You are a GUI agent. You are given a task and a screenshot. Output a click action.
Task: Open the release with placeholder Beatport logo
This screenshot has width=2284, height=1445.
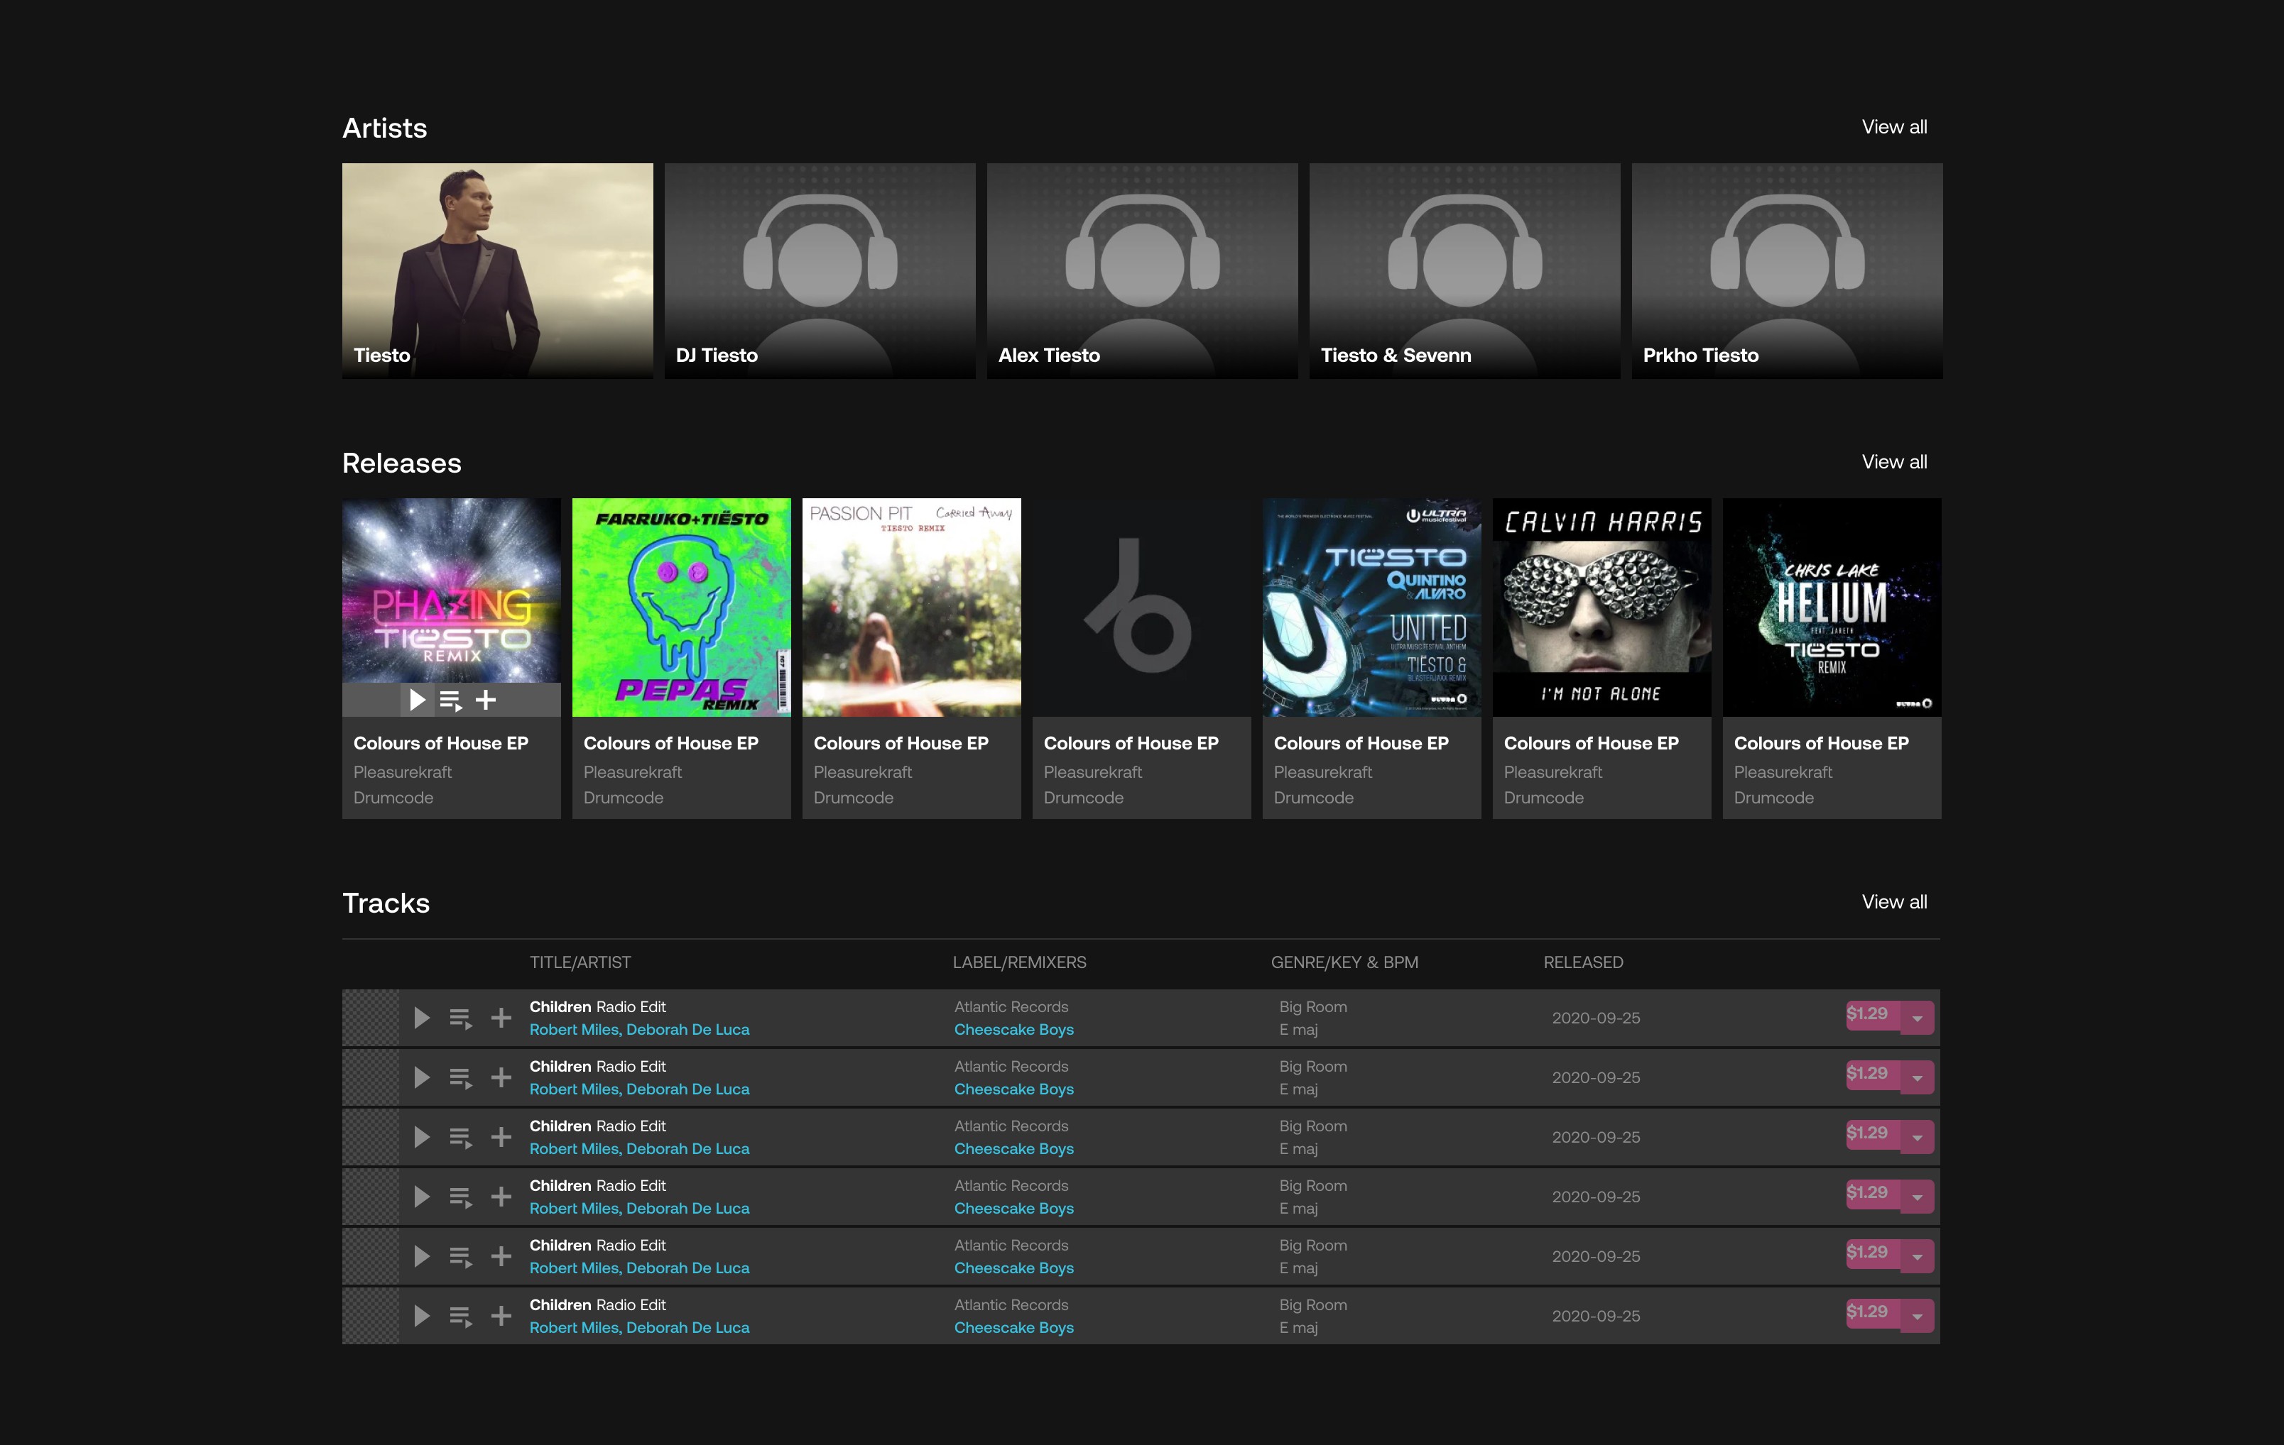1142,608
